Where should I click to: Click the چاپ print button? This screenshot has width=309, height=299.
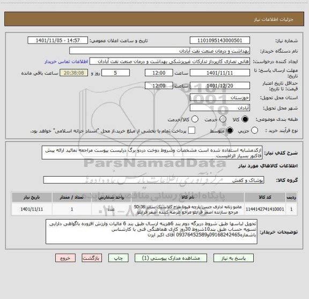click(119, 258)
